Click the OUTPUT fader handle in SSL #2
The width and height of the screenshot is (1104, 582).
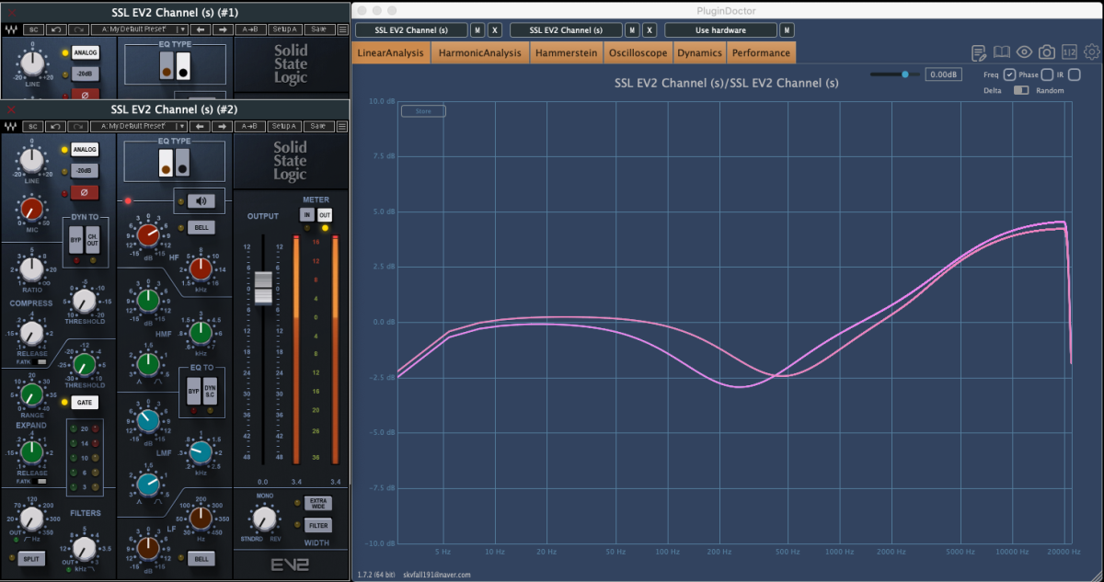click(264, 288)
